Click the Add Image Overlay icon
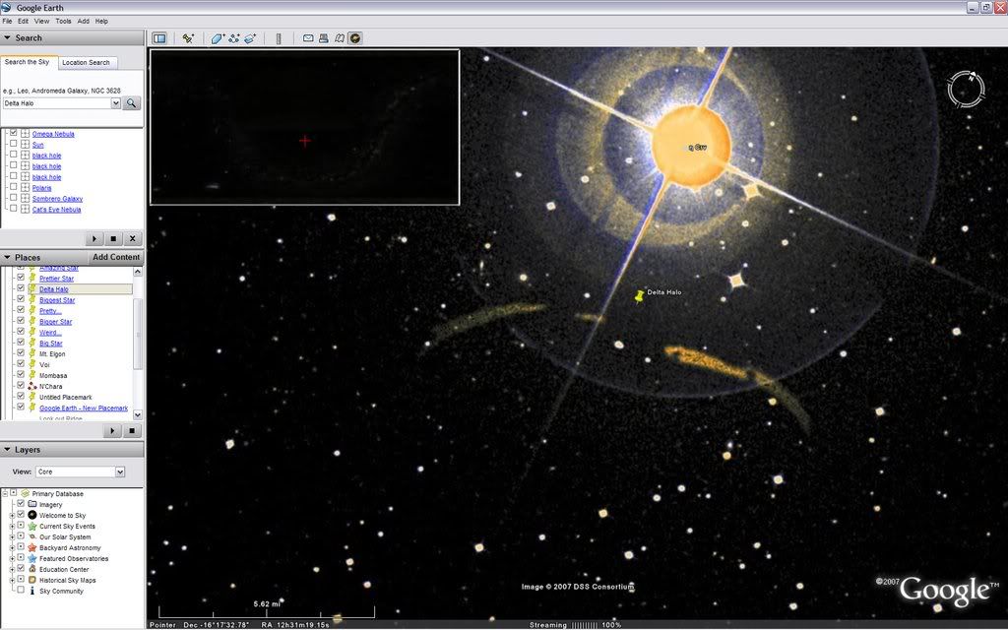 [x=250, y=38]
